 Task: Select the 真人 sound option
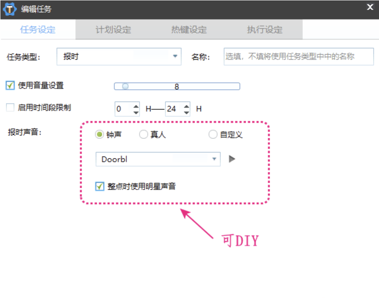pyautogui.click(x=143, y=134)
